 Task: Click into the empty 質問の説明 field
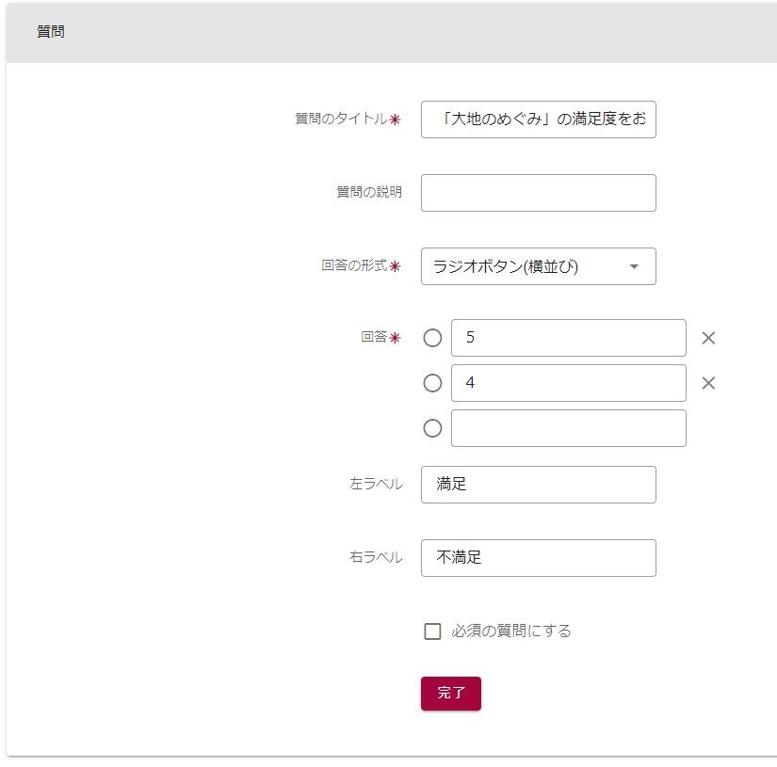tap(538, 193)
